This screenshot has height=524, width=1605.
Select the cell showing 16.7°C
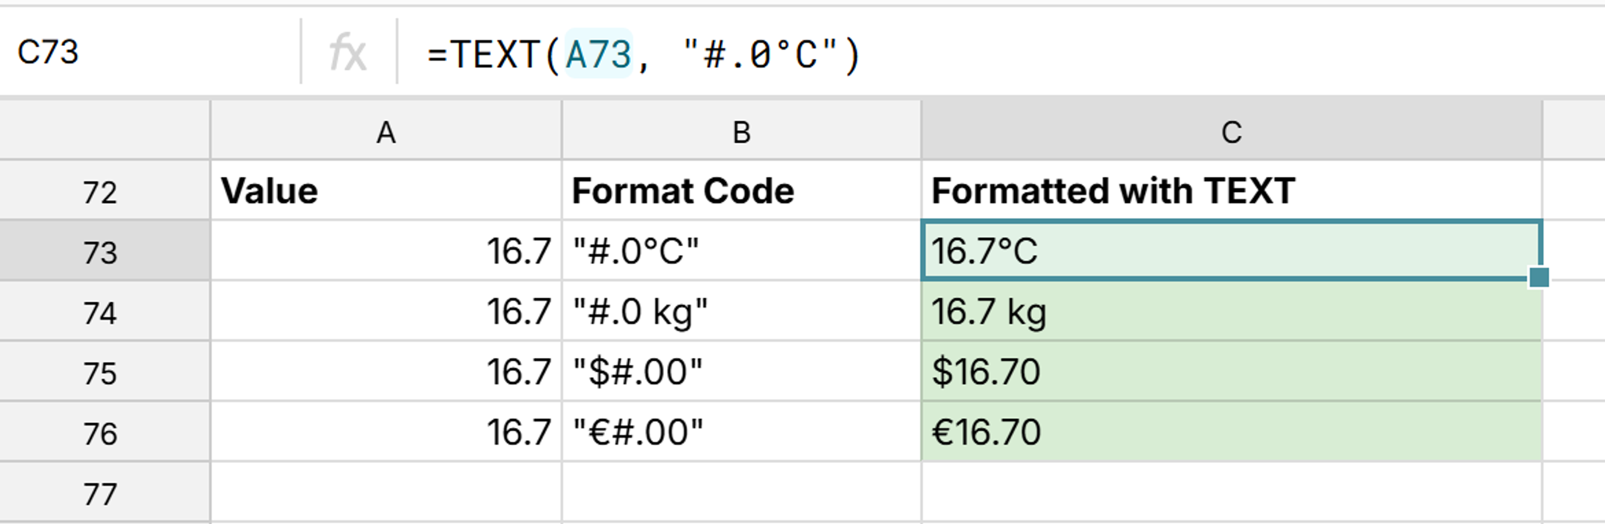1231,250
